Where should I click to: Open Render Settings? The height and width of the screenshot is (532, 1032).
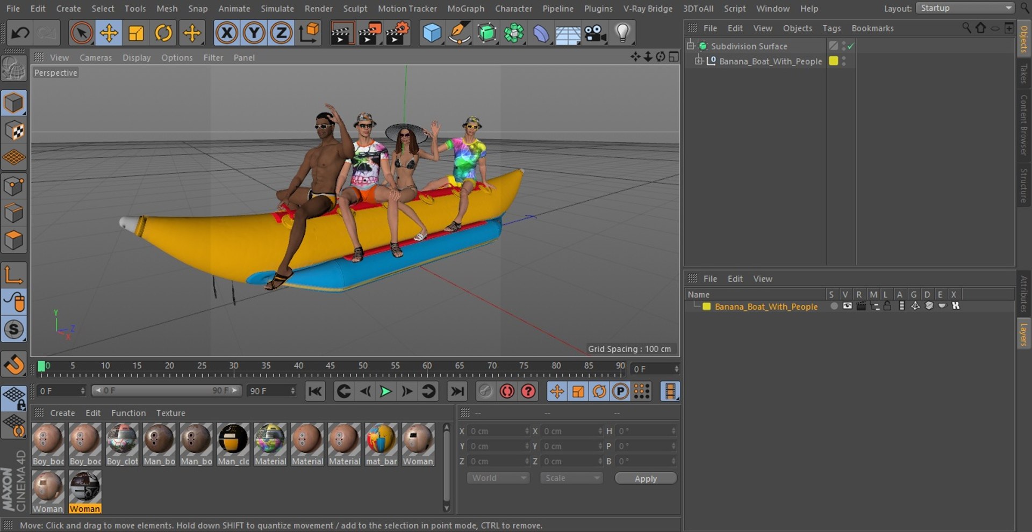398,33
